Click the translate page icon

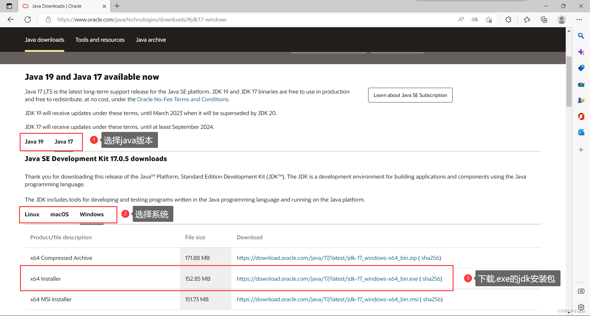click(475, 20)
